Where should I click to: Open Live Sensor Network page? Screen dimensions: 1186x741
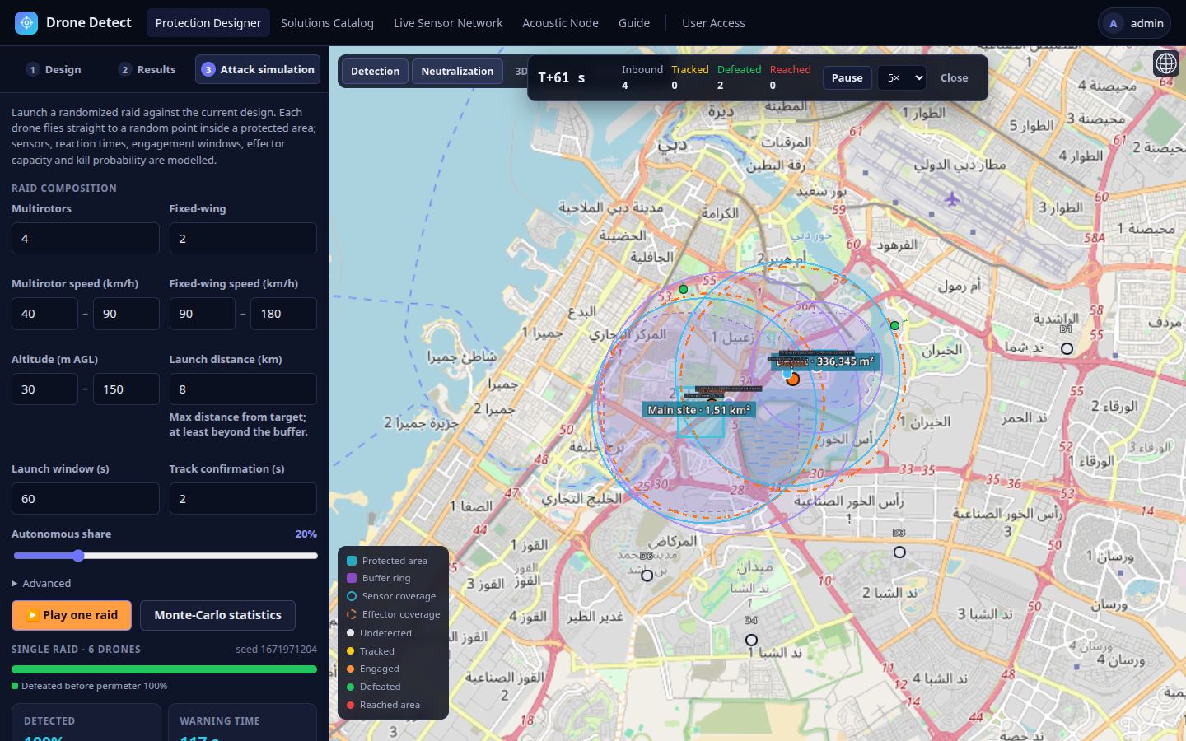448,23
